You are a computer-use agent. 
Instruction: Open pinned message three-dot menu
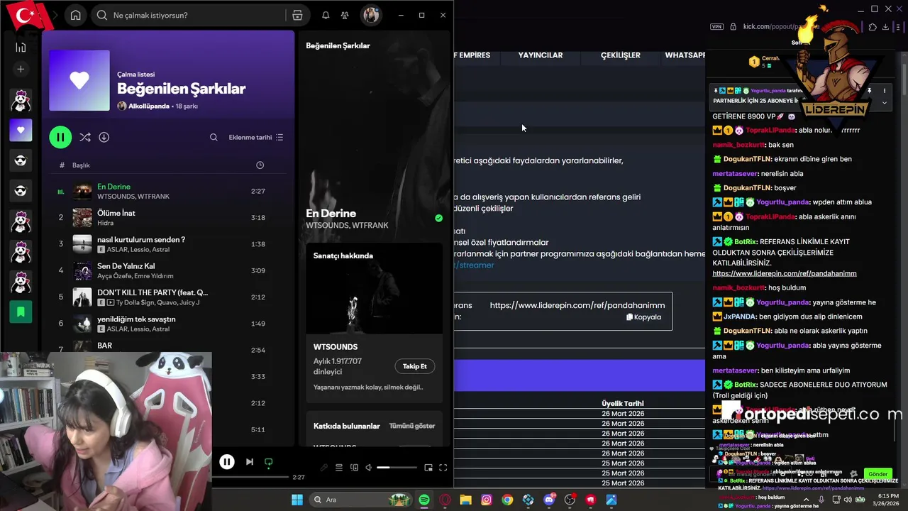coord(884,91)
